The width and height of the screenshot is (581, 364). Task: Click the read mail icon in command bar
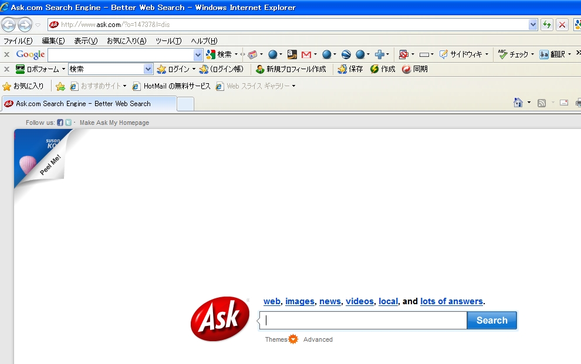[x=564, y=103]
